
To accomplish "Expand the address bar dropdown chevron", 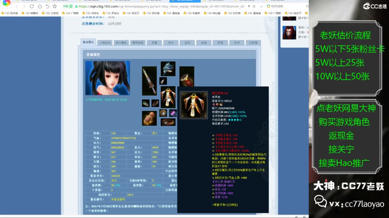I will [261, 6].
